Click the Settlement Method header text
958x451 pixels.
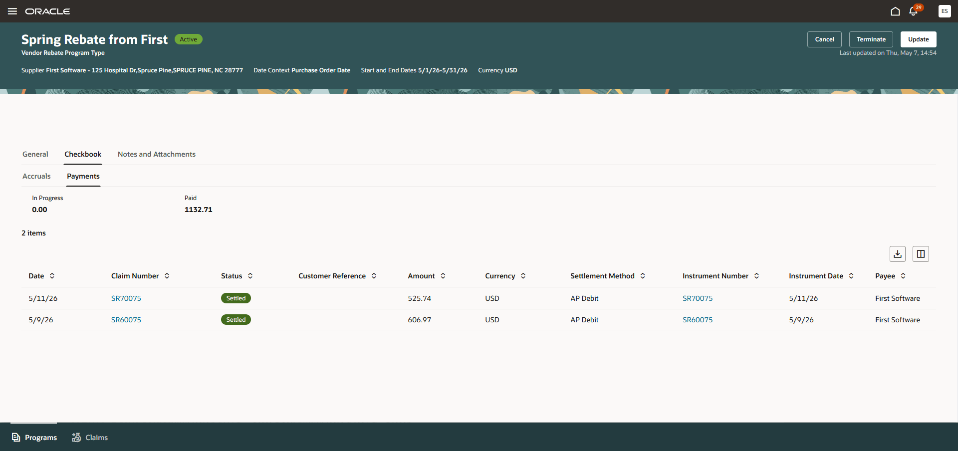tap(602, 276)
